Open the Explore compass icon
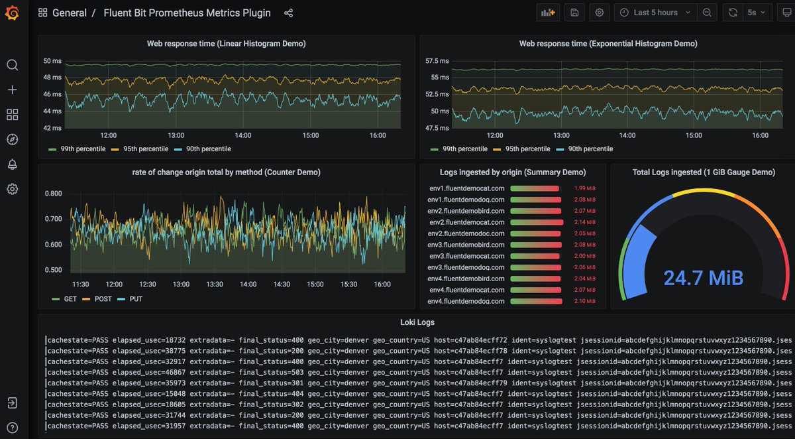Screen dimensions: 795x439 click(x=12, y=139)
